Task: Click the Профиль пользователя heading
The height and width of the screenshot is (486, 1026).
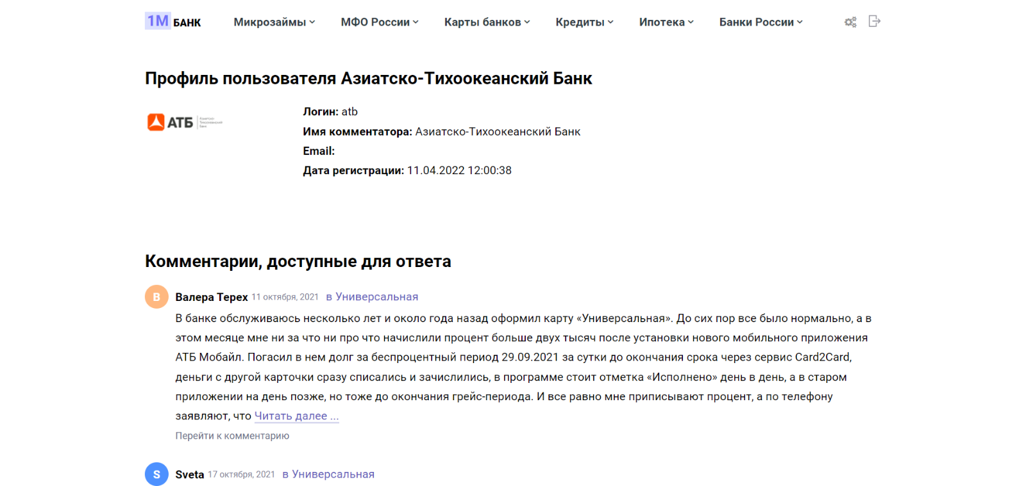Action: pos(369,78)
